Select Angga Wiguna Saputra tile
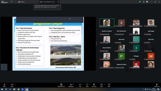The image size is (161, 91). (x=136, y=23)
